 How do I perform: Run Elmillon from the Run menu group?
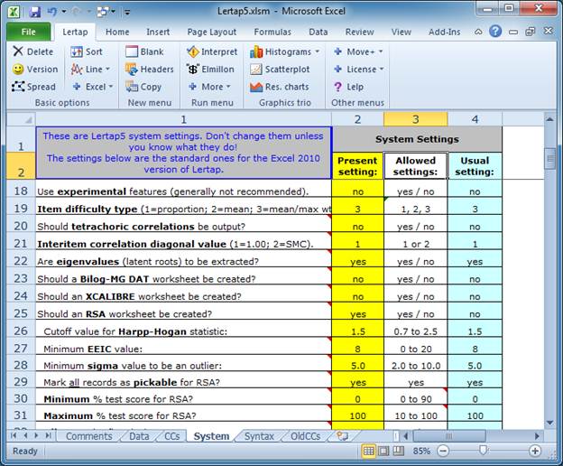pos(193,70)
